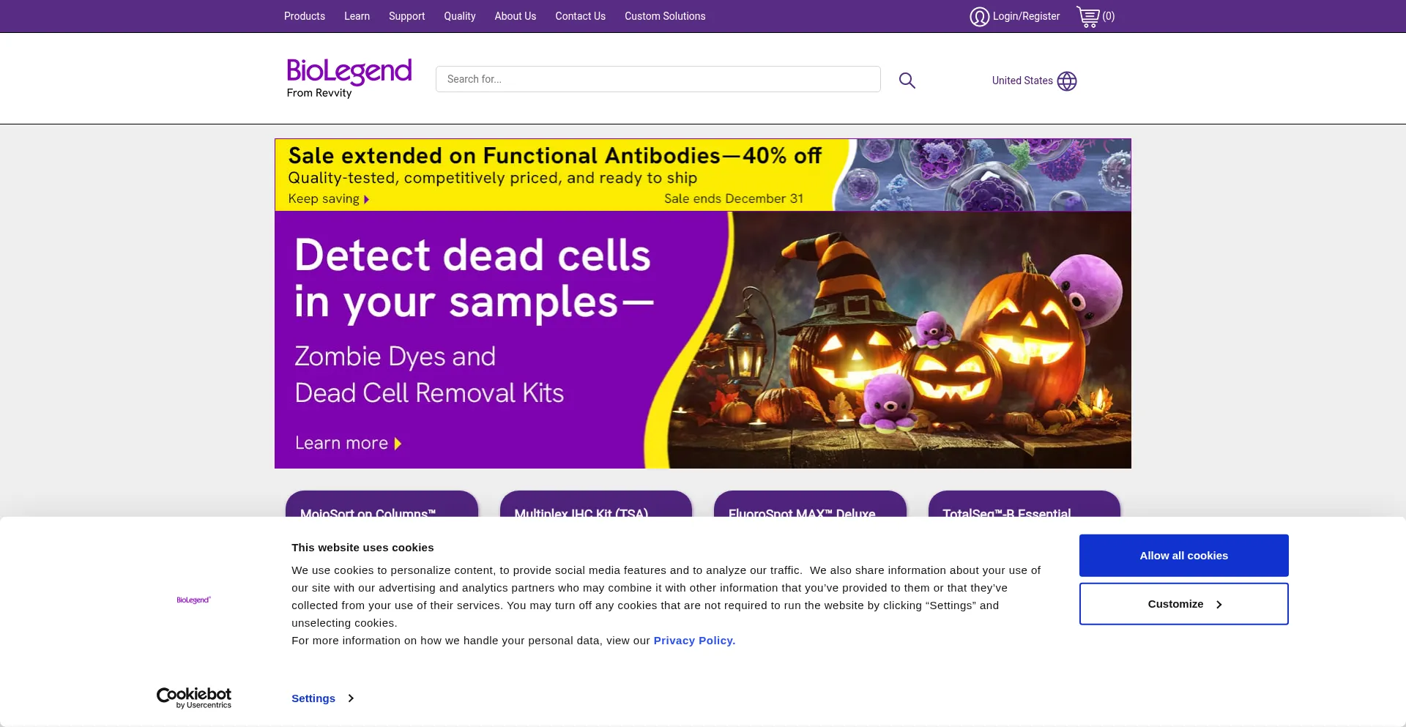Open the Support menu
The image size is (1406, 727).
(x=406, y=16)
